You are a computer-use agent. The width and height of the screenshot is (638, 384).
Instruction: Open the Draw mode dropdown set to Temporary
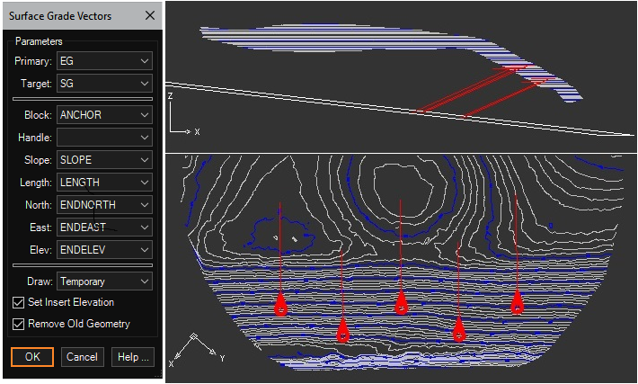[x=104, y=281]
